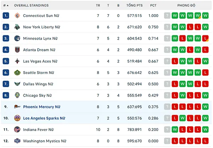Click rank badge 8. for Chicago Sky

(x=6, y=95)
